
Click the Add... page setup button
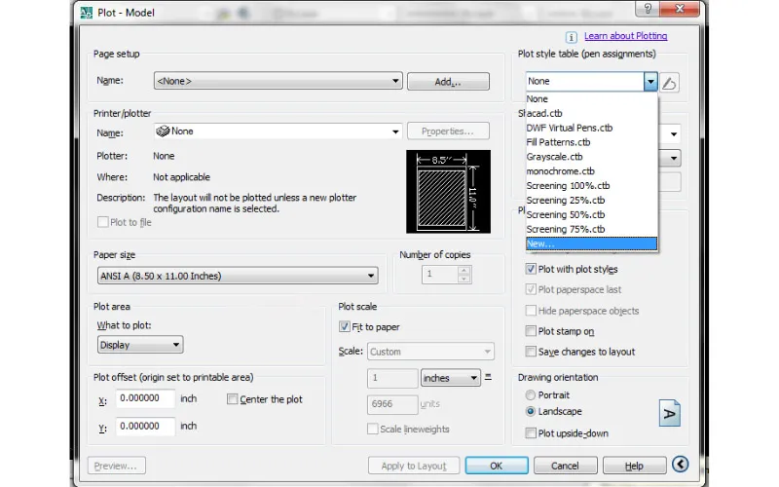(x=447, y=82)
